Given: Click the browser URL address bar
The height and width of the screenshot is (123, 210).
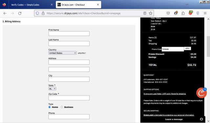Looking at the screenshot, I should point(94,13).
